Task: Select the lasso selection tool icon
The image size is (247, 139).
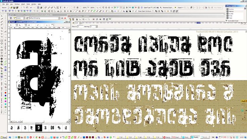Action: (46, 8)
